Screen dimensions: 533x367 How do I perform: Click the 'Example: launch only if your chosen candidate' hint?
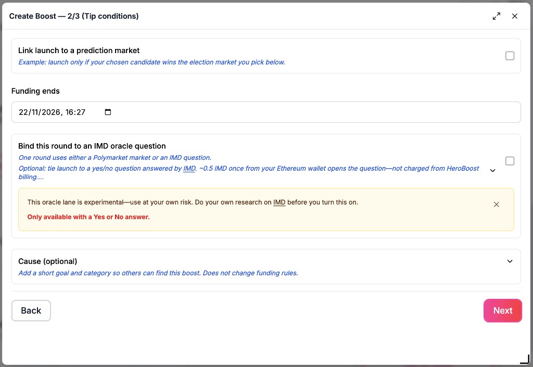(x=151, y=62)
